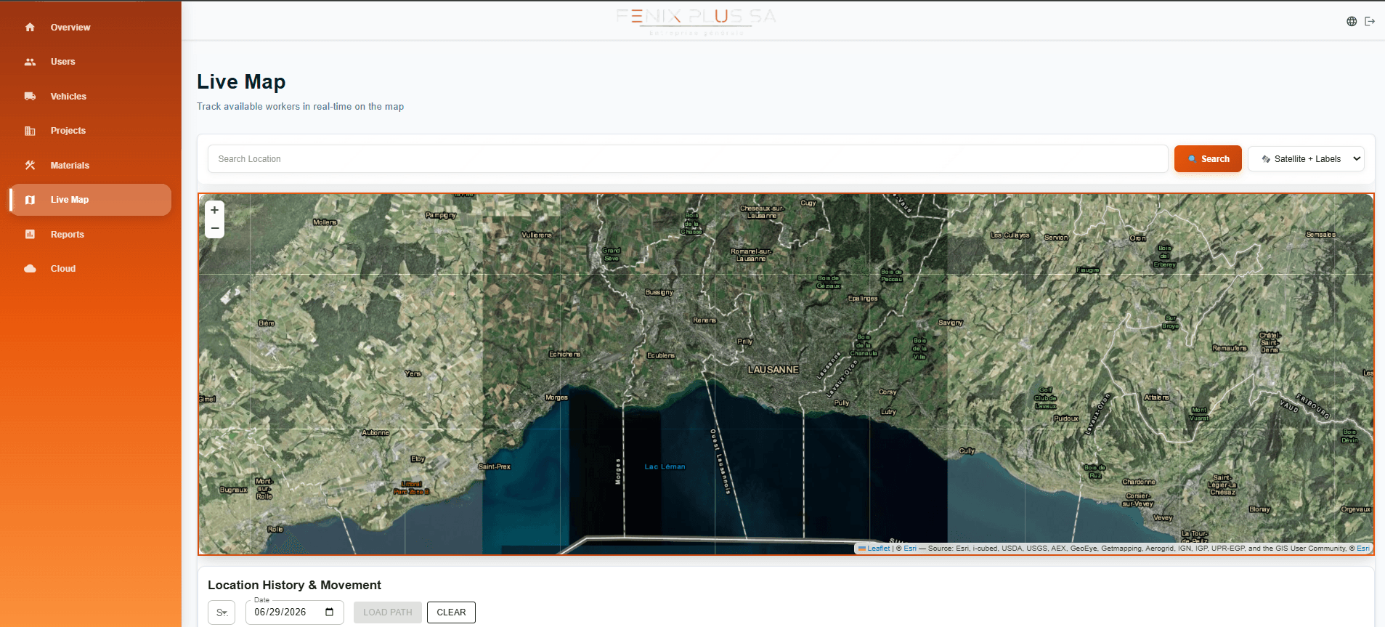Zoom in the map with plus
1385x627 pixels.
[214, 210]
